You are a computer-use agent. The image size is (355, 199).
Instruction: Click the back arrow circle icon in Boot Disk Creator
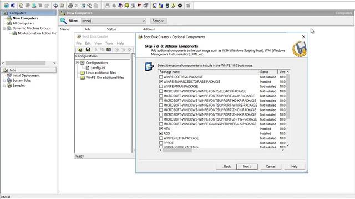(117, 49)
